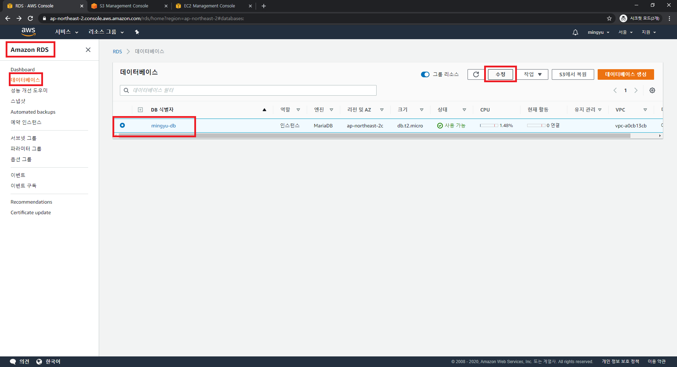677x367 pixels.
Task: Open feedback speech bubble in footer
Action: point(19,361)
